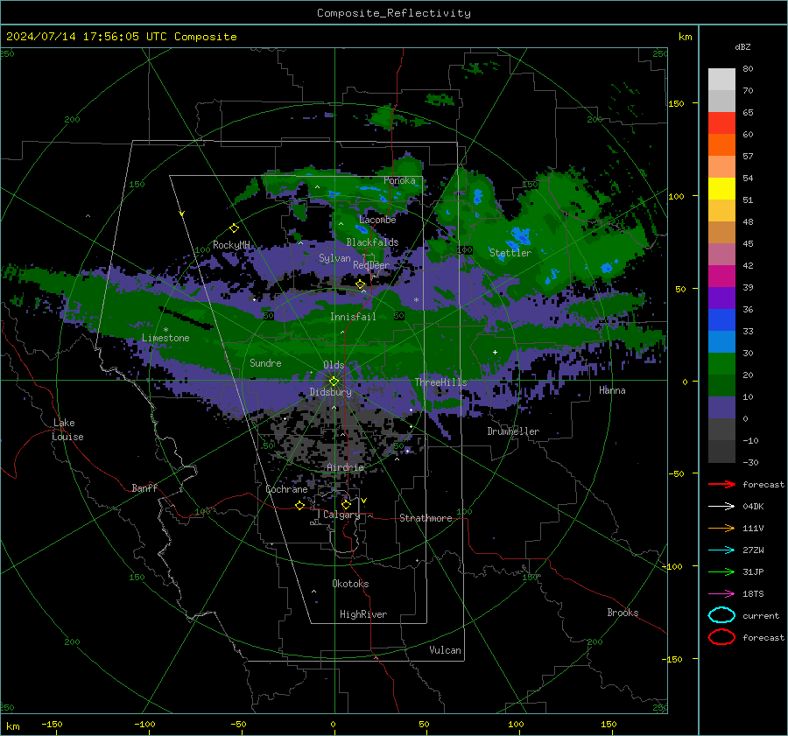This screenshot has height=736, width=788.
Task: Click the yellow diamond marker near RockyMH
Action: [234, 228]
